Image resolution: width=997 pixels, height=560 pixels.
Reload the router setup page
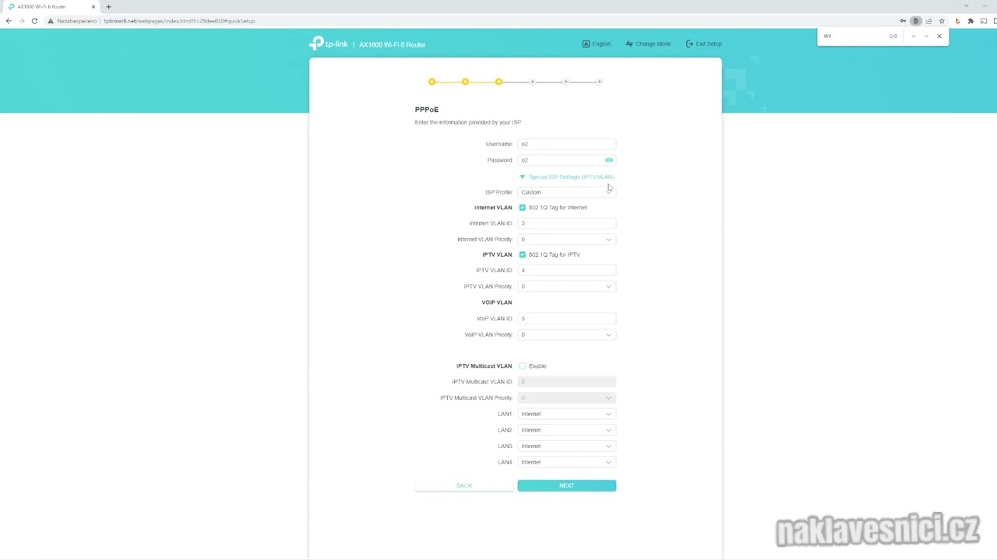34,21
